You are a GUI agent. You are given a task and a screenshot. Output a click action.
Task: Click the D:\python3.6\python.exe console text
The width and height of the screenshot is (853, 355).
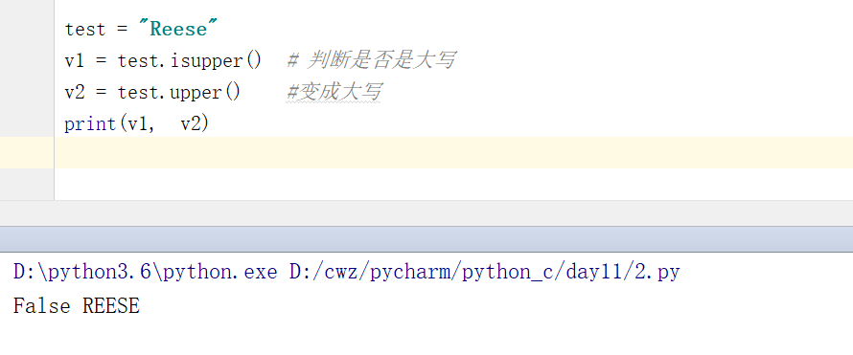pos(146,272)
